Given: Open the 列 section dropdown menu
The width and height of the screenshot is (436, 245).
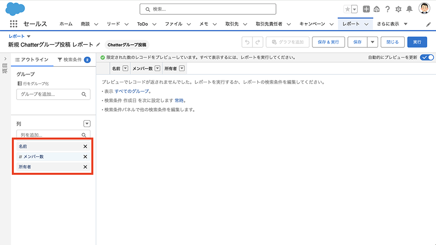Looking at the screenshot, I should pos(87,124).
